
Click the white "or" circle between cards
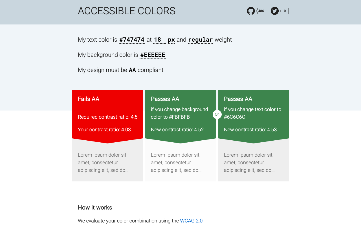tap(217, 114)
